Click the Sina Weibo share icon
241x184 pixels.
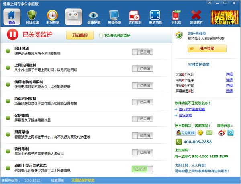click(222, 132)
